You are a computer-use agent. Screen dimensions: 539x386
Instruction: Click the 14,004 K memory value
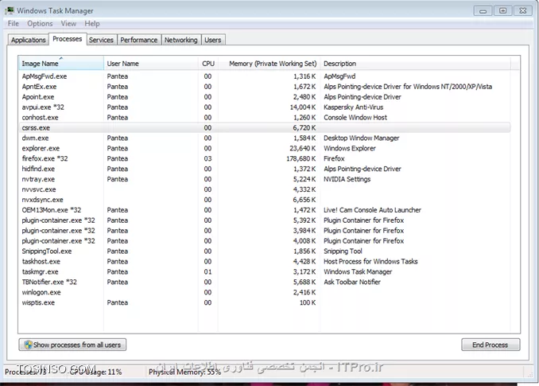coord(303,107)
